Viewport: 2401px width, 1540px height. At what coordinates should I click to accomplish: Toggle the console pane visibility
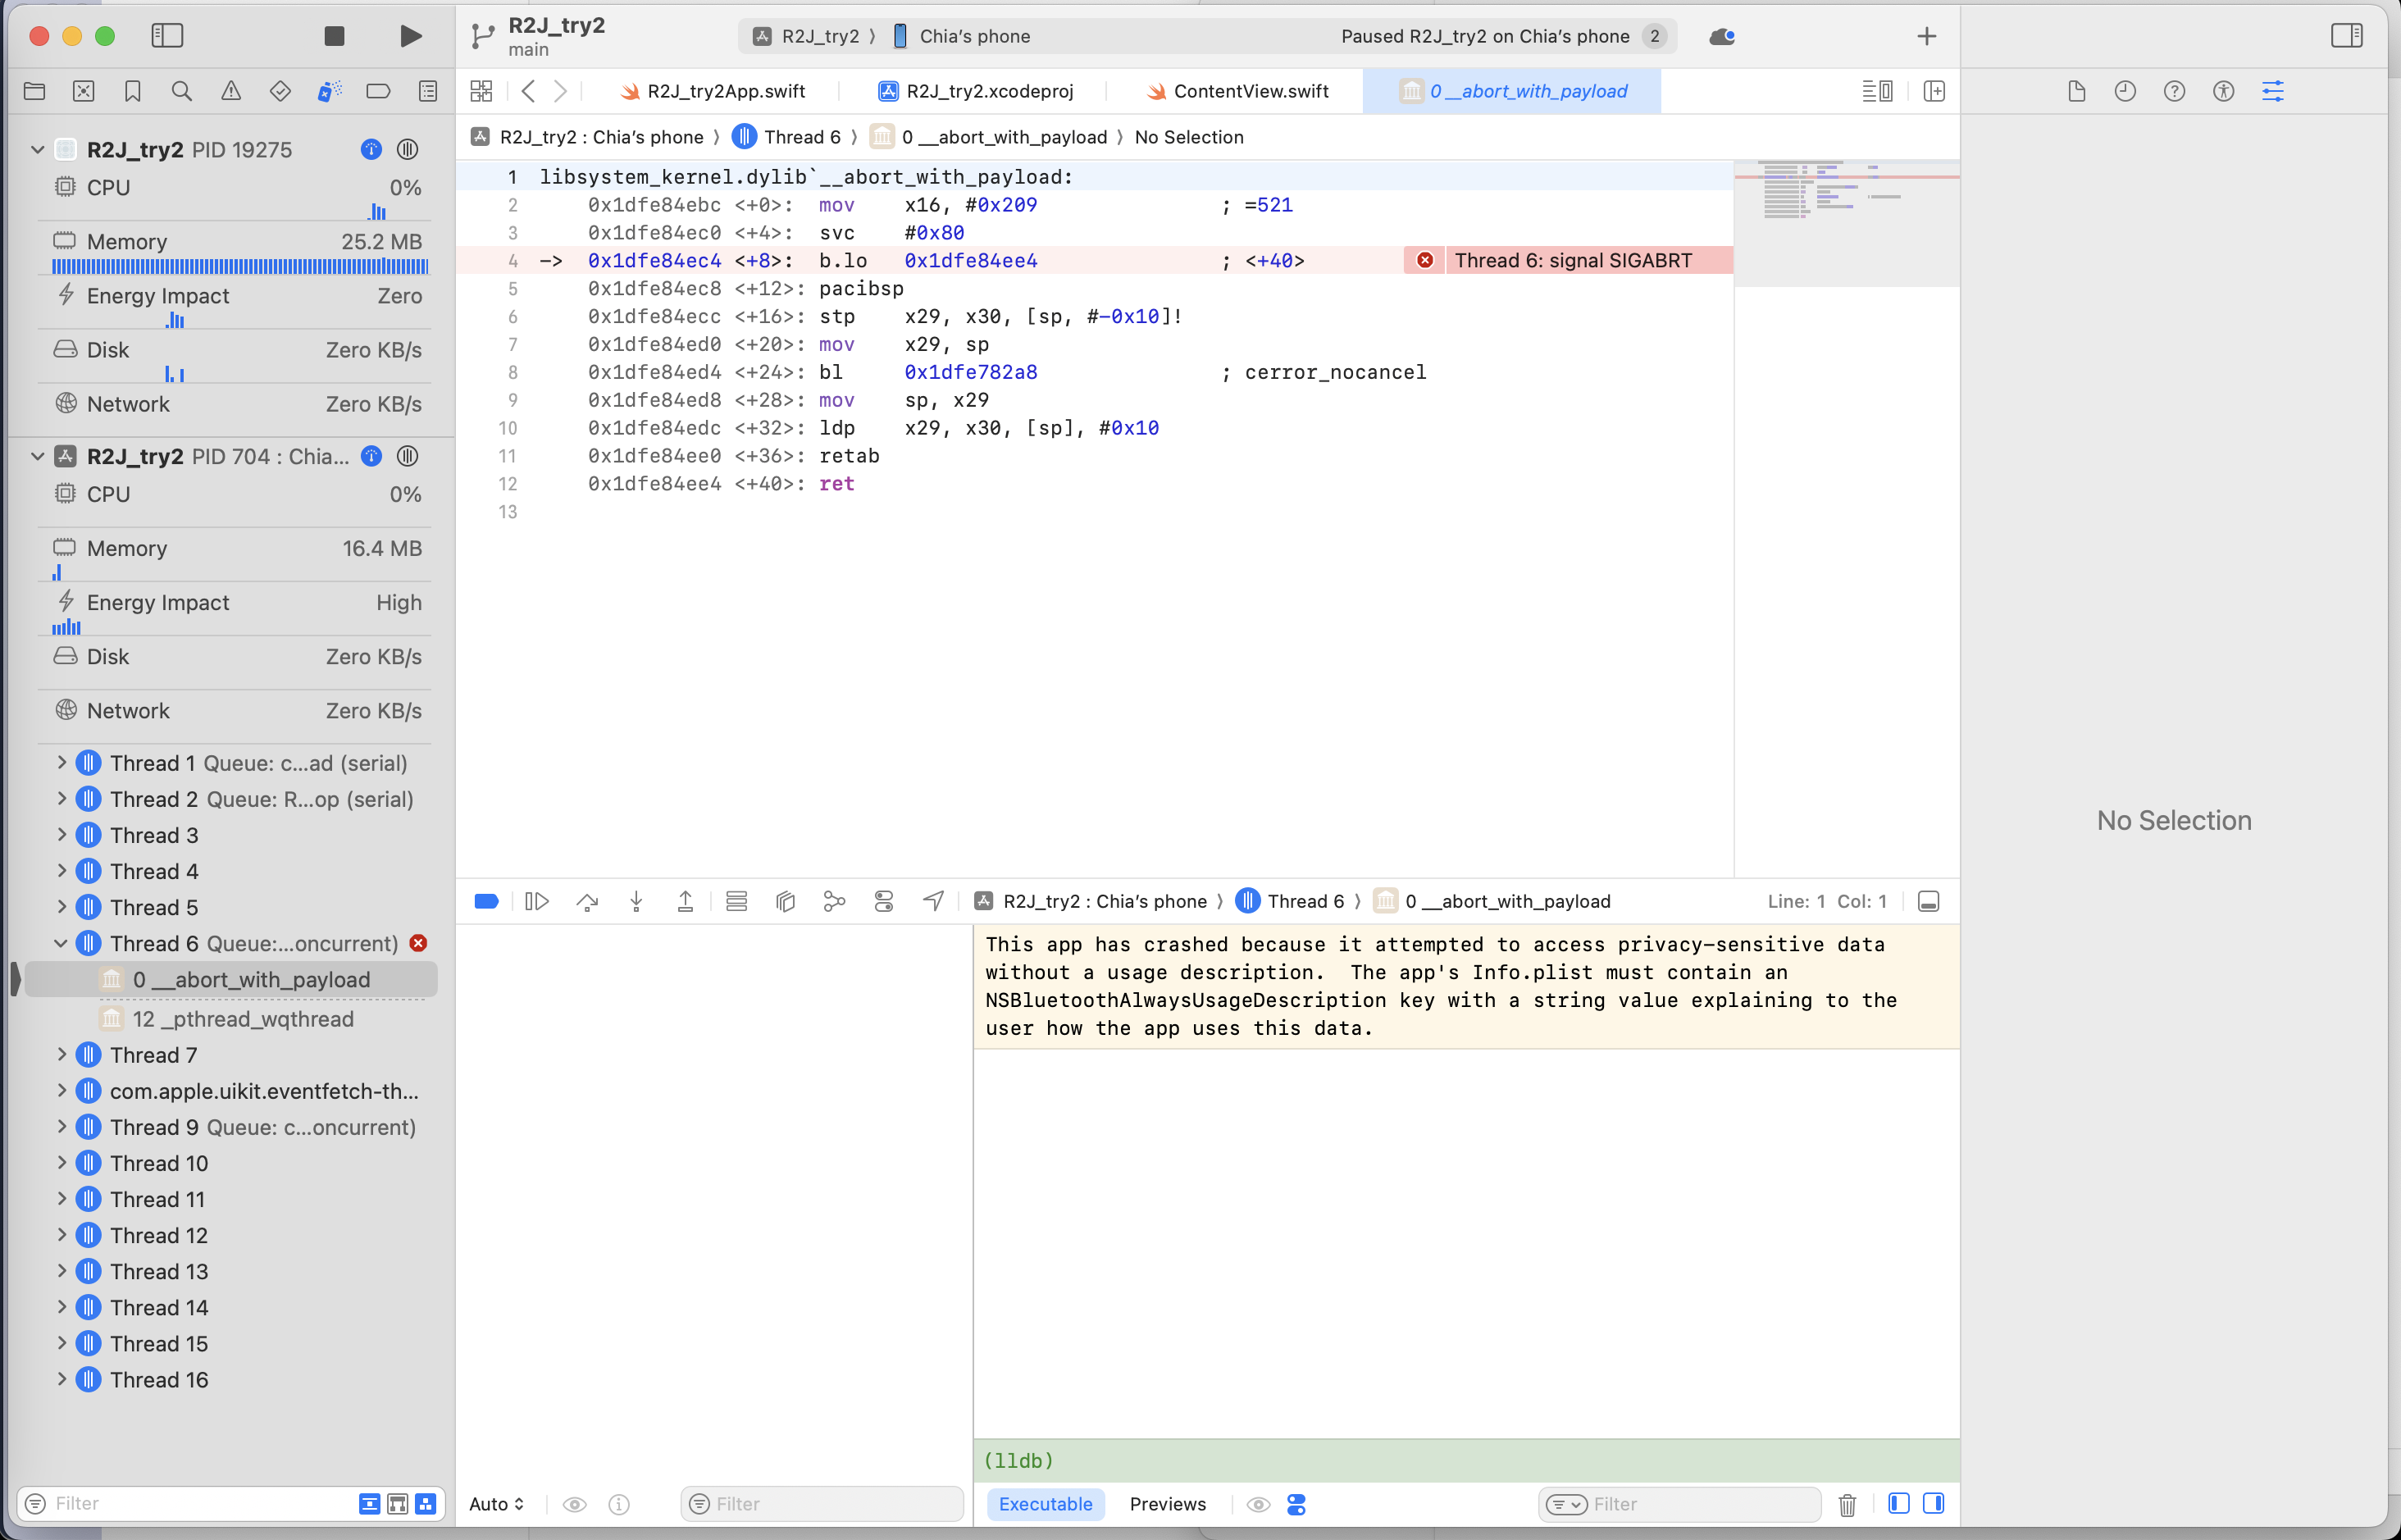(x=1934, y=1504)
